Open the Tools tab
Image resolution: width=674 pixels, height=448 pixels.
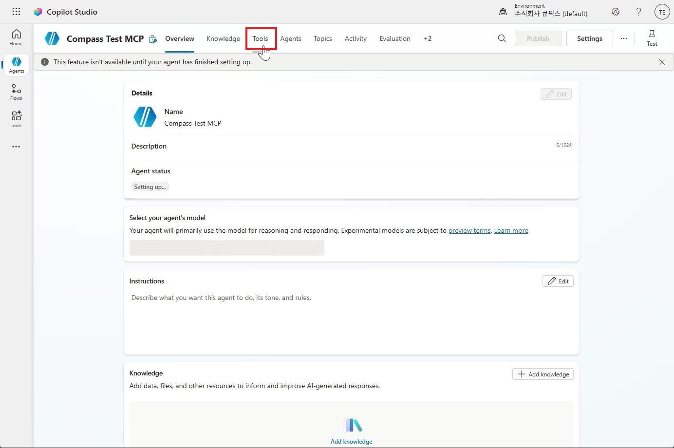[260, 38]
